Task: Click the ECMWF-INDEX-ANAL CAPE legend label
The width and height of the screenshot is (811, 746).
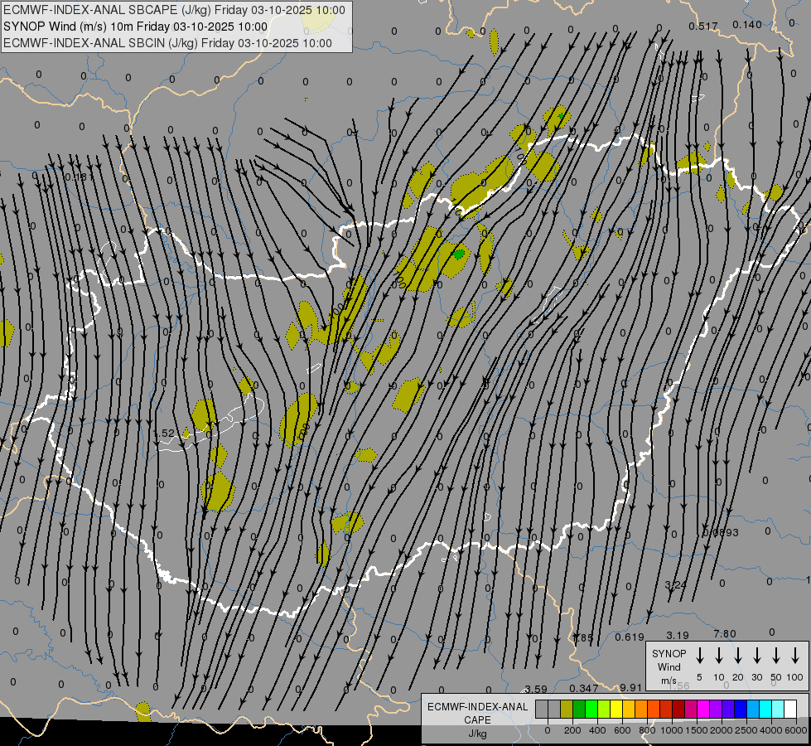Action: click(x=477, y=714)
